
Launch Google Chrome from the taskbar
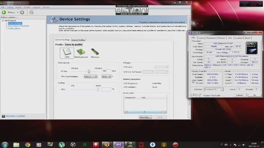point(28,145)
